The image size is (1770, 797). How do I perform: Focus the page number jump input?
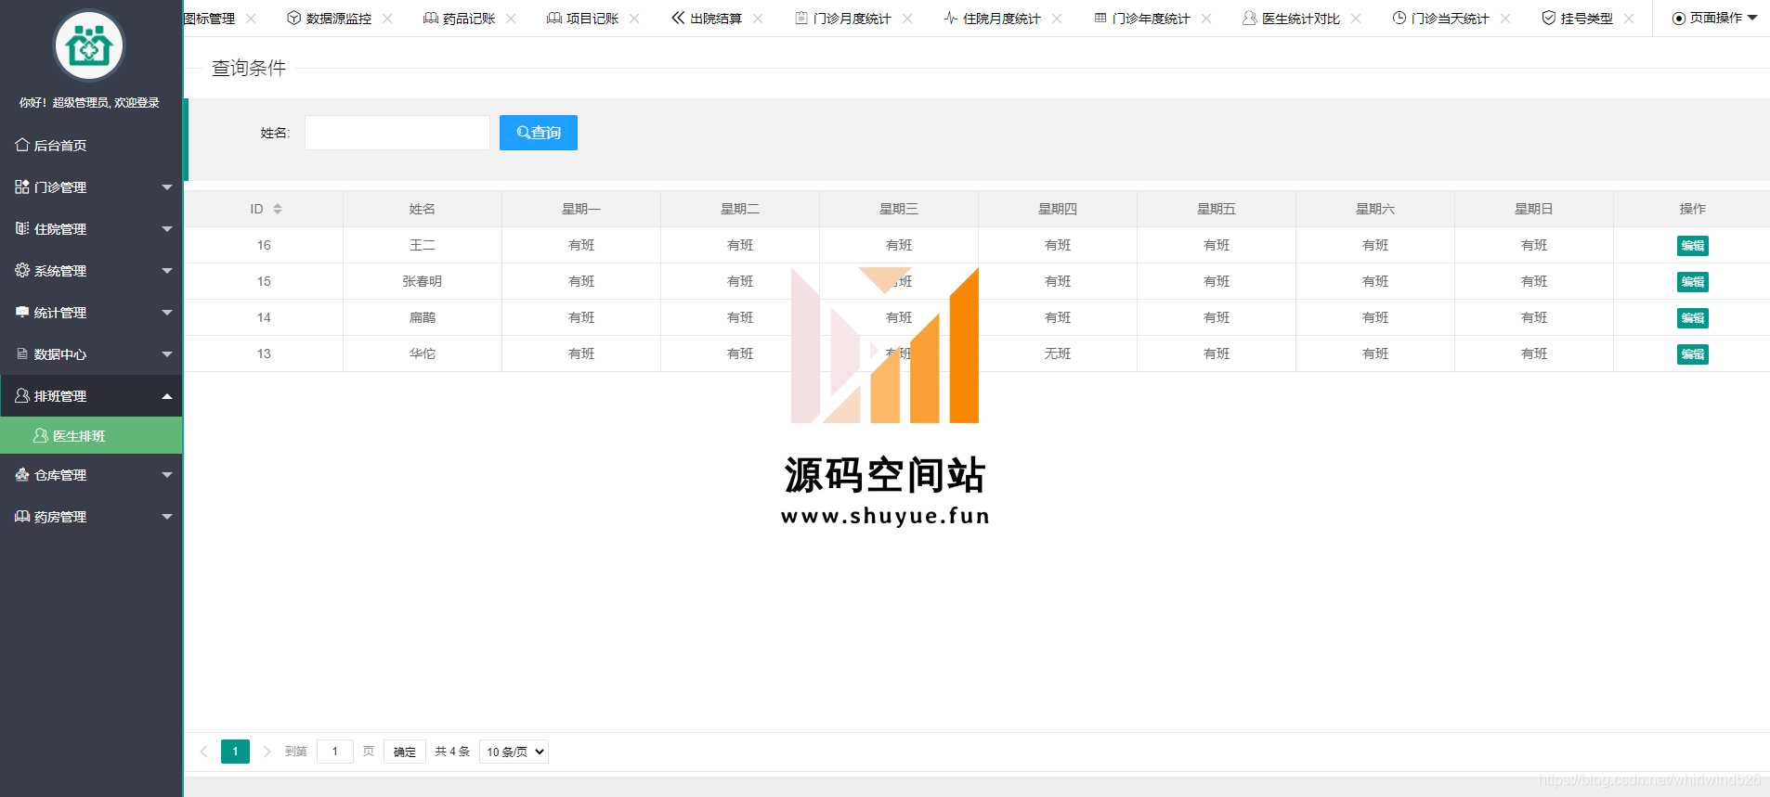(x=335, y=752)
